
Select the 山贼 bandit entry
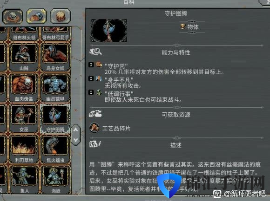pos(24,57)
